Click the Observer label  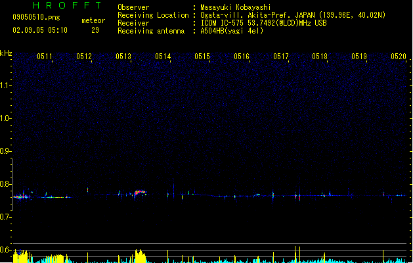(133, 7)
